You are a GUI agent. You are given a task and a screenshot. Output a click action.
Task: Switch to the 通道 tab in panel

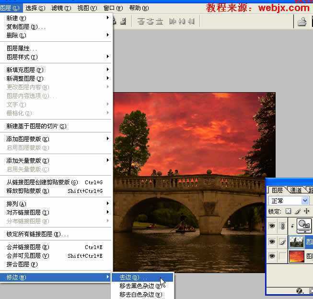tap(296, 190)
